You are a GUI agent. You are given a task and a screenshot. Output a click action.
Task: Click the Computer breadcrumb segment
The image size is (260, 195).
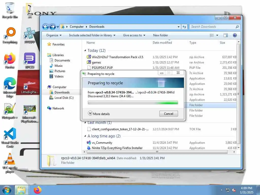coord(77,27)
